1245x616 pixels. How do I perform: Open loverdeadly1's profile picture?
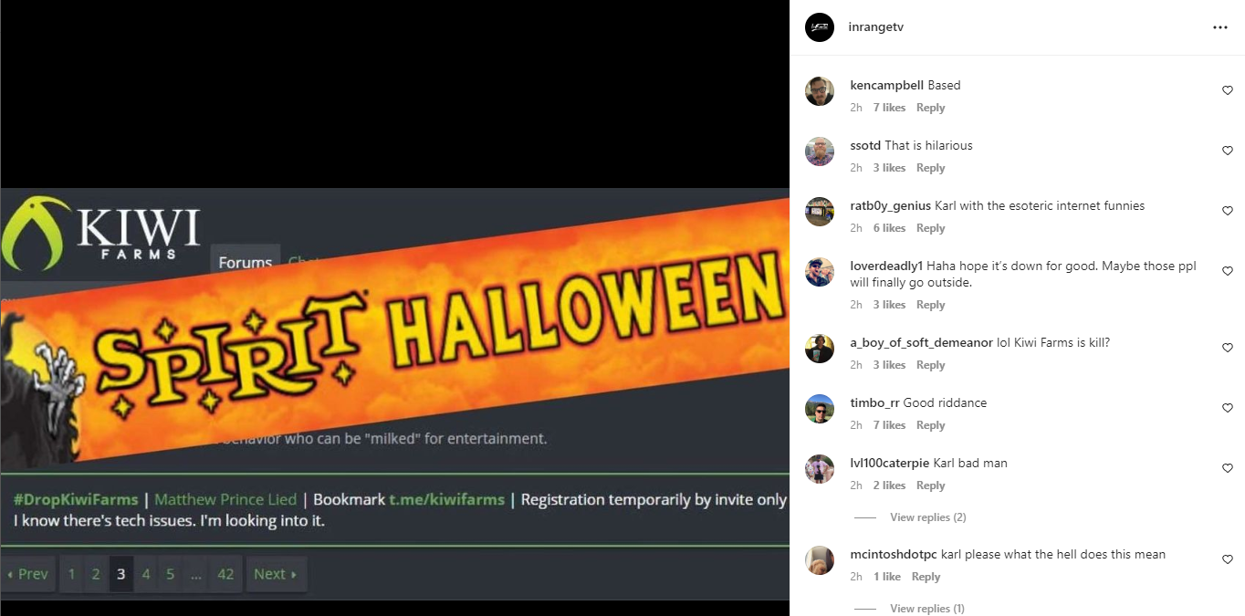click(x=820, y=272)
